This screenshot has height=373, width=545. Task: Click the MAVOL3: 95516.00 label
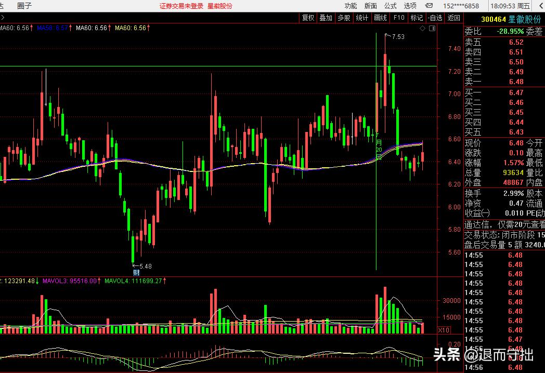click(70, 281)
